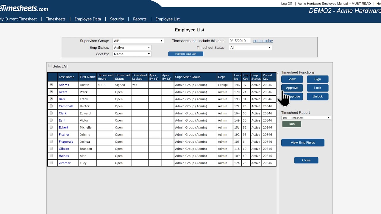
Task: Check the Haines row checkbox
Action: point(51,156)
